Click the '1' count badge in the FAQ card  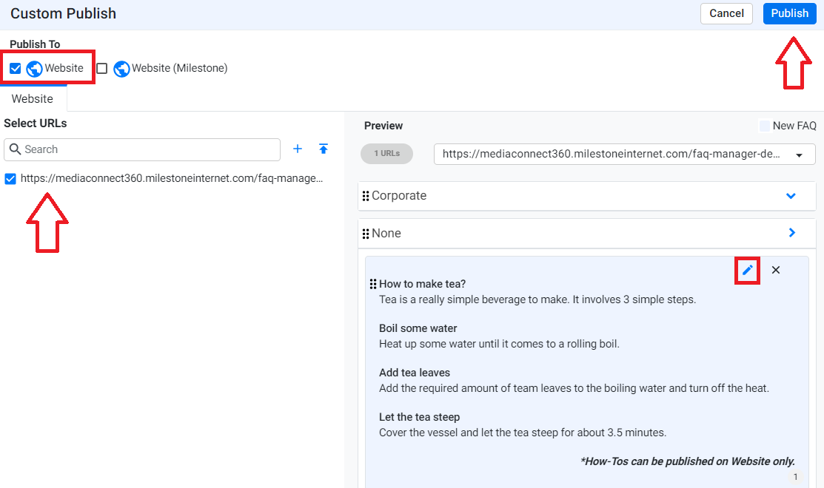click(795, 476)
